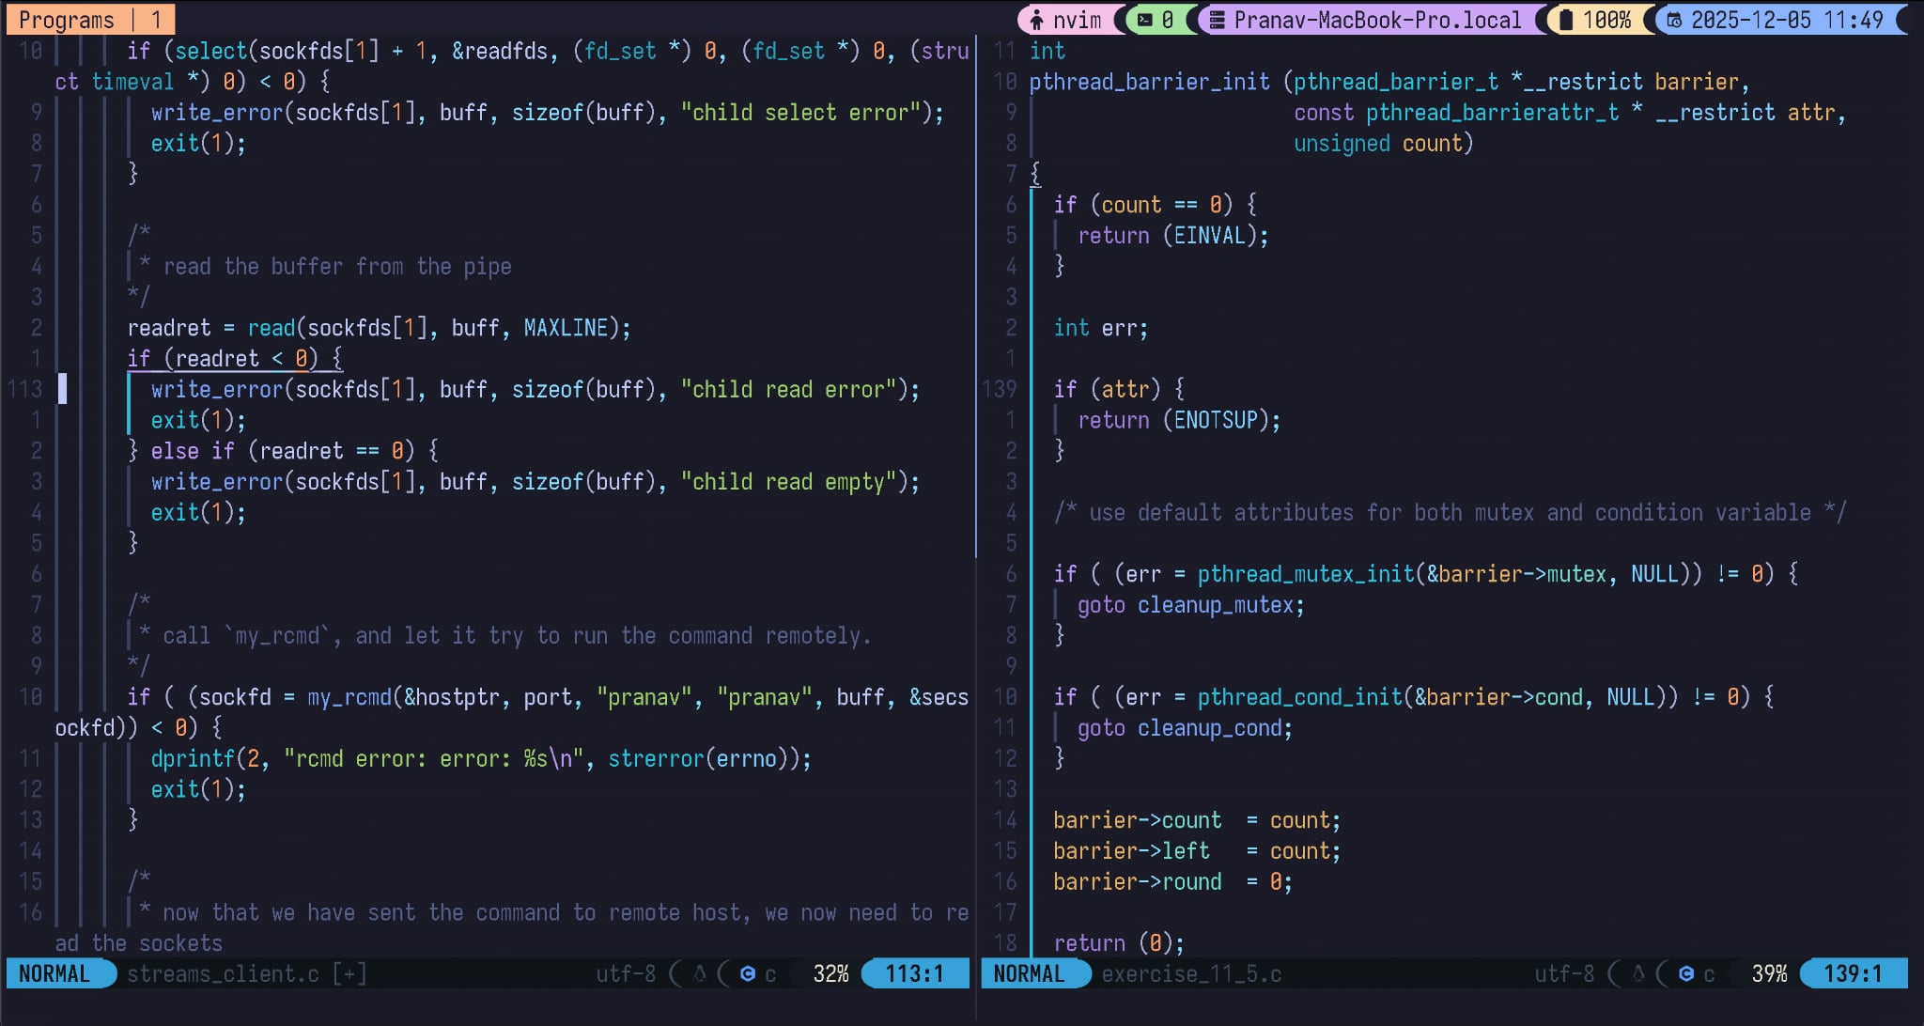Click the NORMAL mode indicator in the right pane

coord(1030,974)
